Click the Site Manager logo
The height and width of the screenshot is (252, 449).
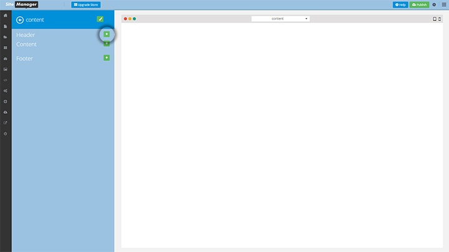(22, 4)
